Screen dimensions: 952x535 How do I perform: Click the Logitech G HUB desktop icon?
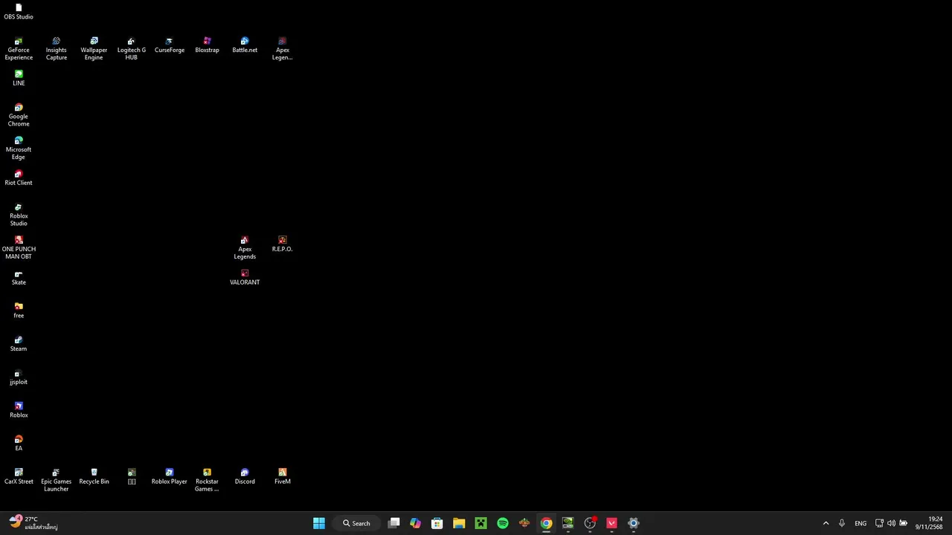pos(131,48)
